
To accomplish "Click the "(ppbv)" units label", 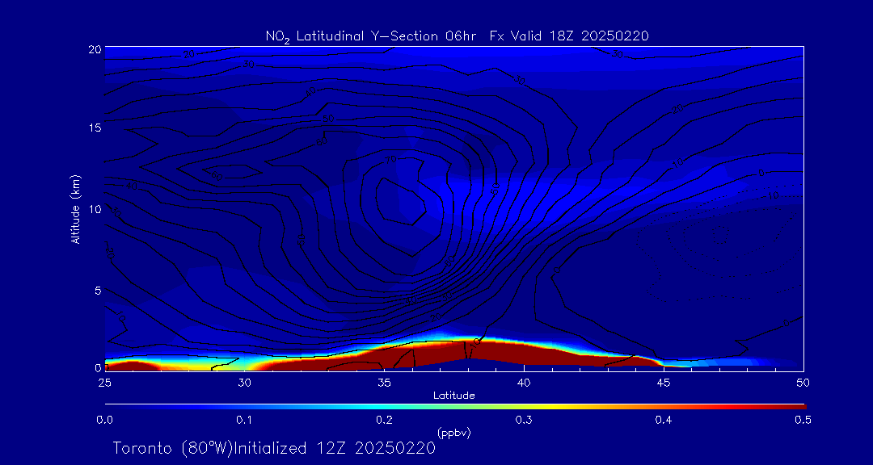I will pyautogui.click(x=453, y=434).
